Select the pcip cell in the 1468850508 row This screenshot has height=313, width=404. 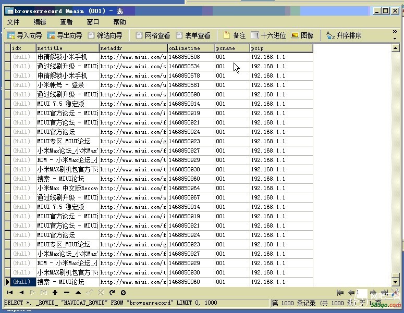(x=281, y=57)
